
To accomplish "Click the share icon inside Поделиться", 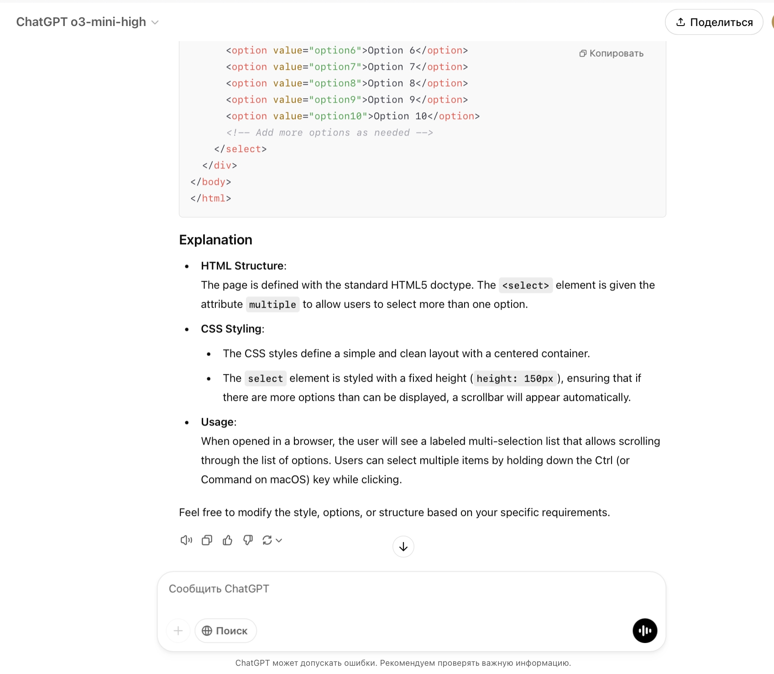I will [680, 22].
